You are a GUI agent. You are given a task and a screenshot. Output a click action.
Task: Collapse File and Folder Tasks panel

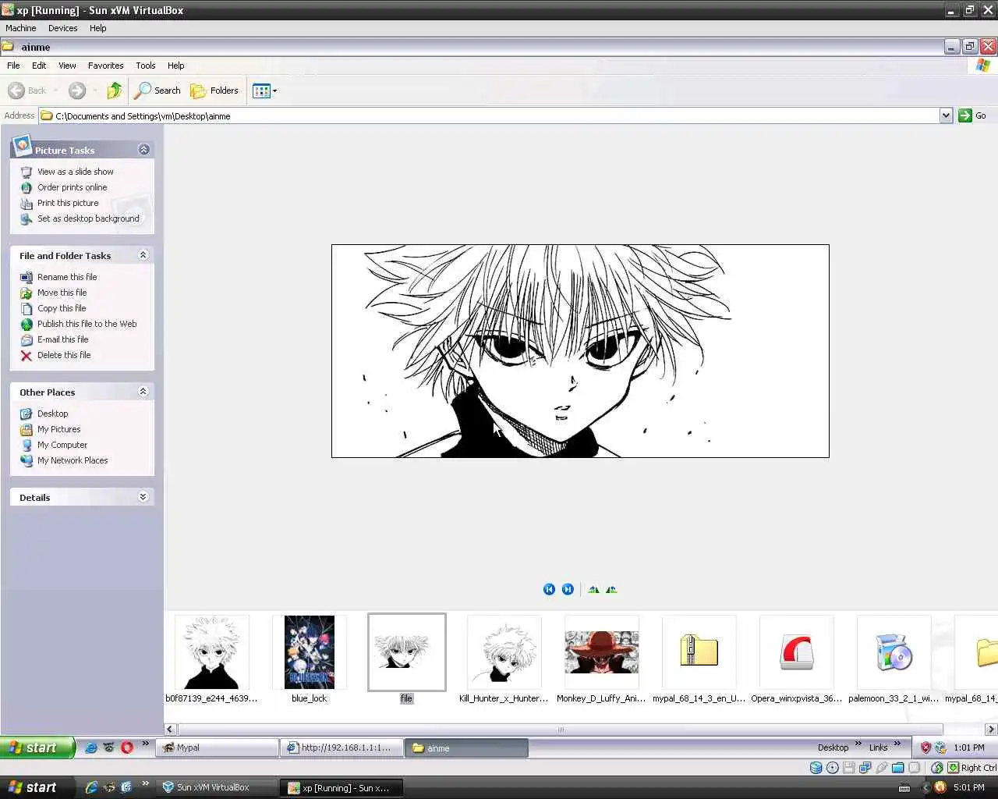143,255
